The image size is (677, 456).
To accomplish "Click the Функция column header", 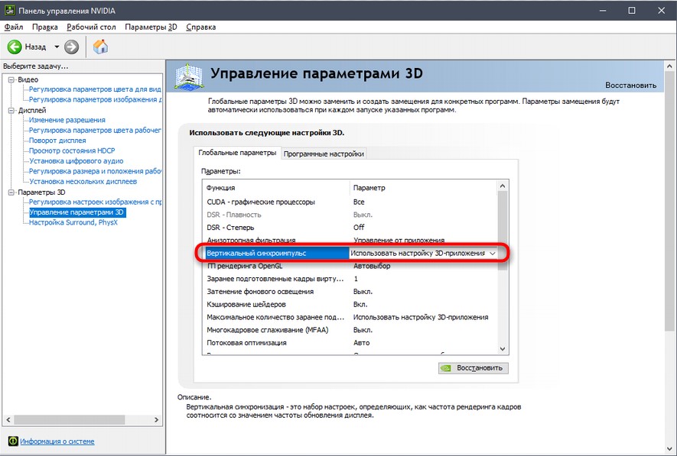I will point(275,188).
